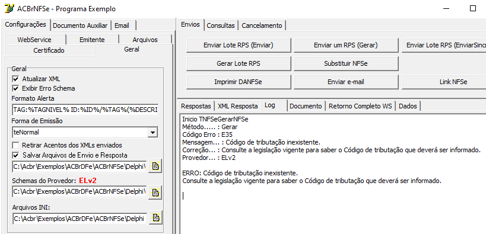Uncheck Salvar Arquivos de Envio e Resposta
The height and width of the screenshot is (234, 486).
[15, 155]
